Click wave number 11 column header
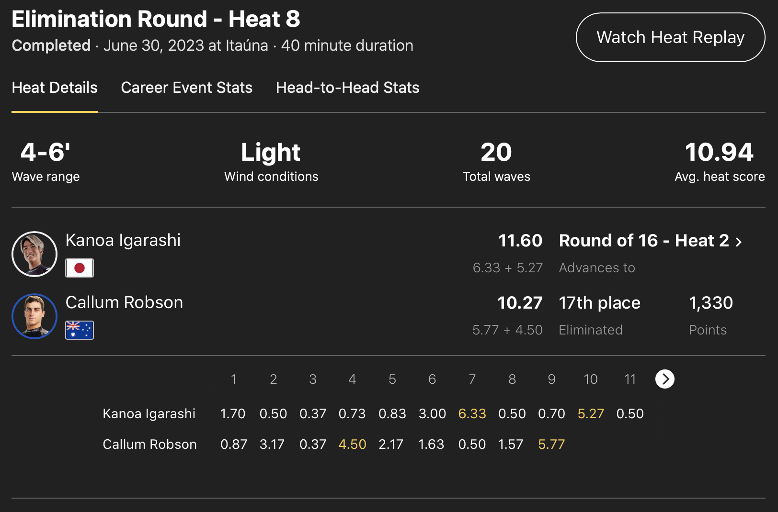Image resolution: width=778 pixels, height=512 pixels. (x=630, y=379)
